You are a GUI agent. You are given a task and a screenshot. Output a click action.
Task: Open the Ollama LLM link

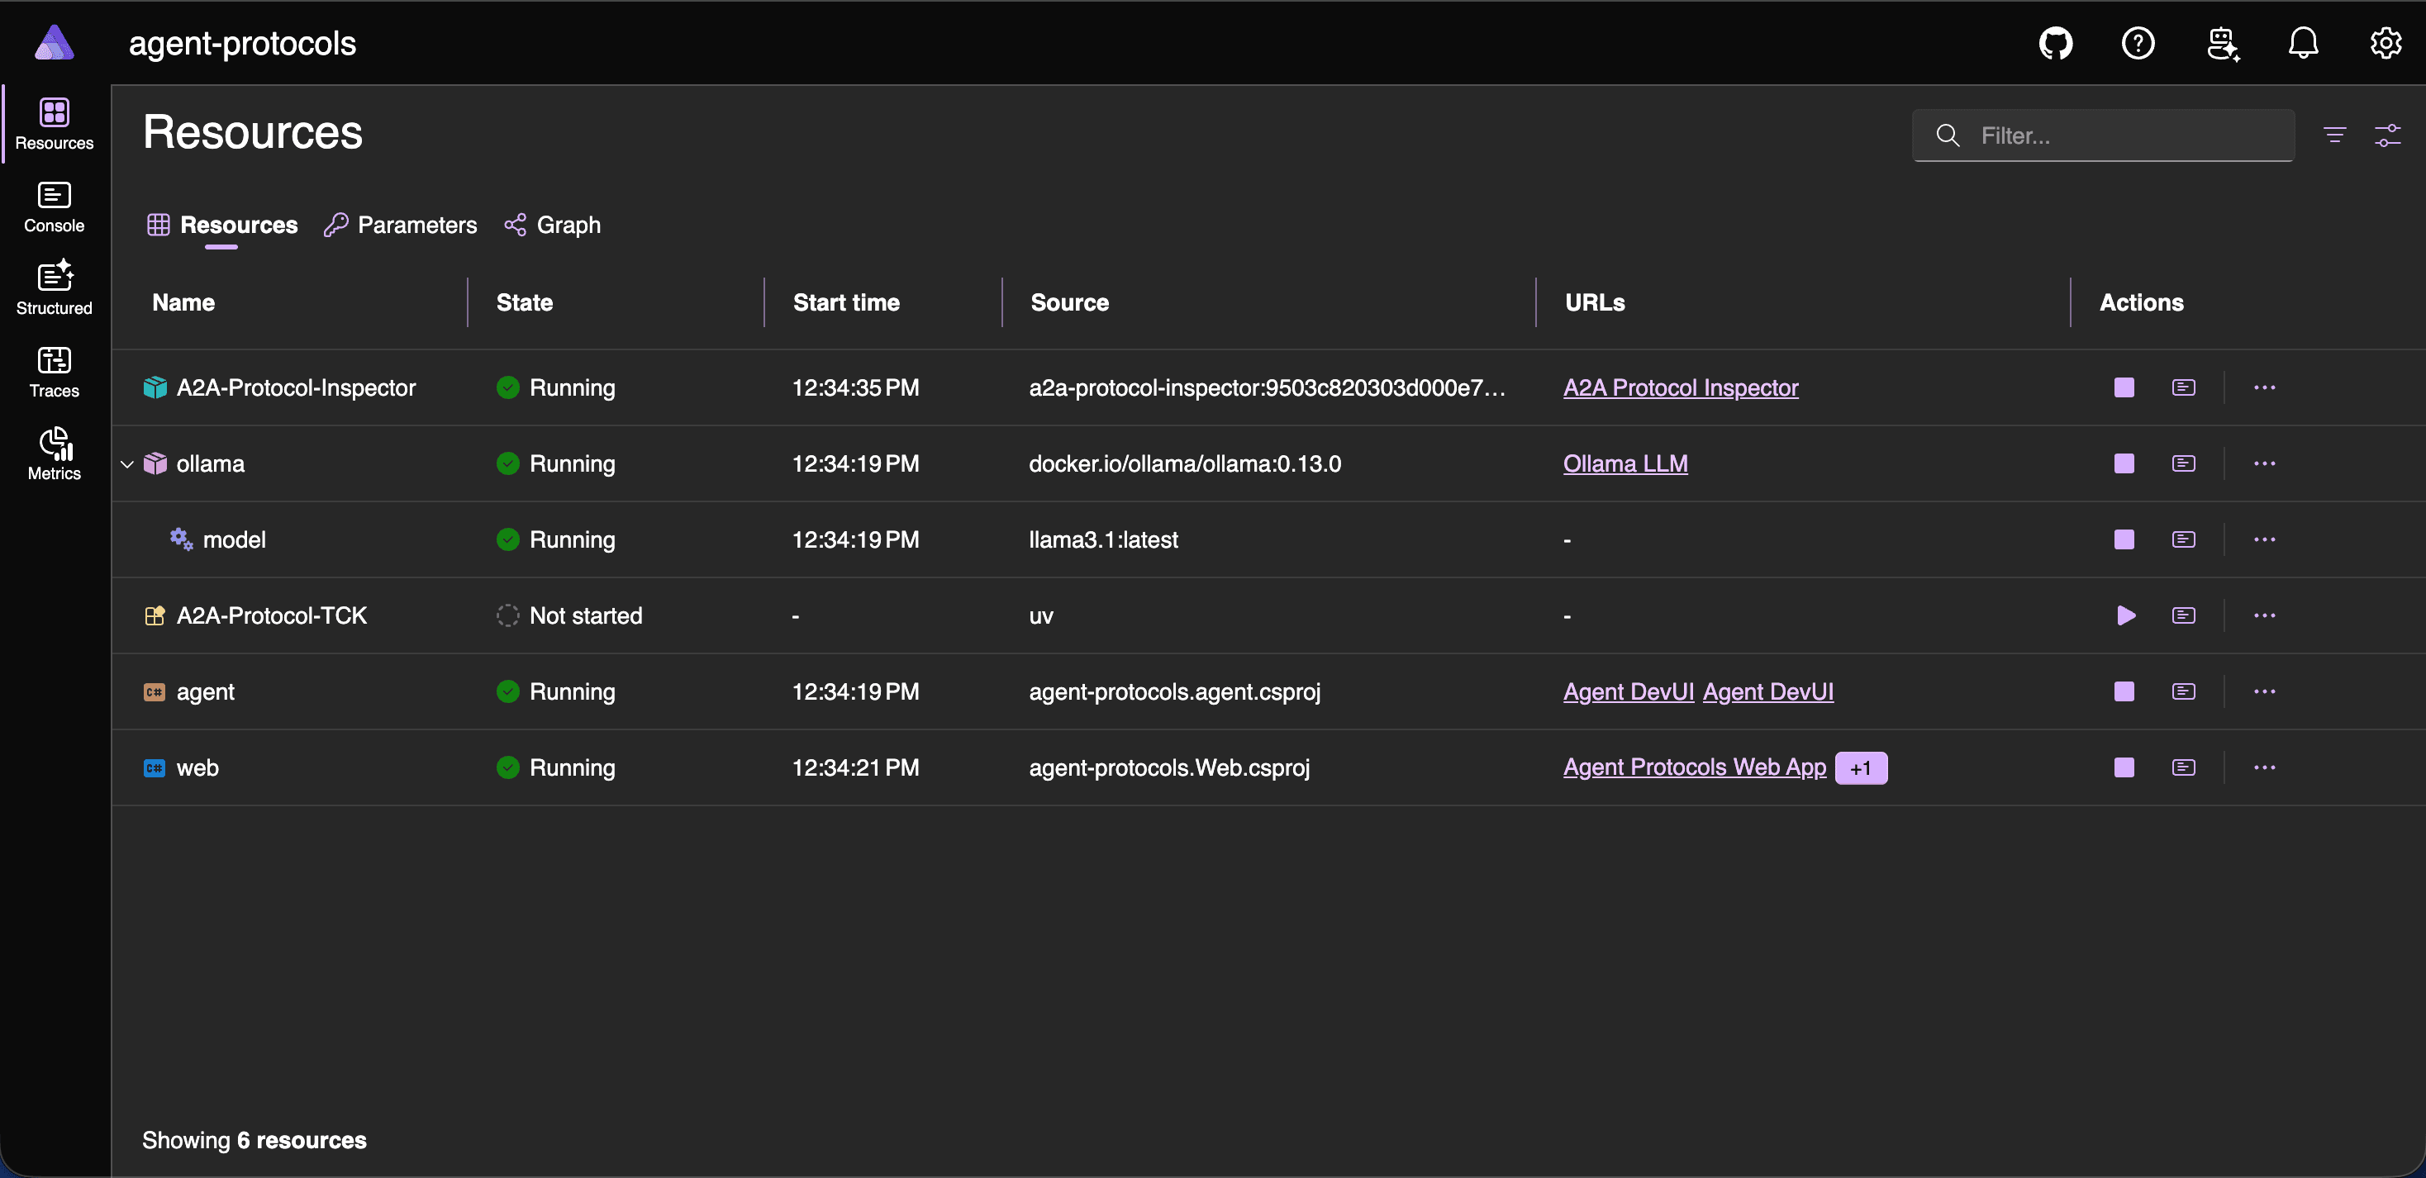coord(1624,464)
